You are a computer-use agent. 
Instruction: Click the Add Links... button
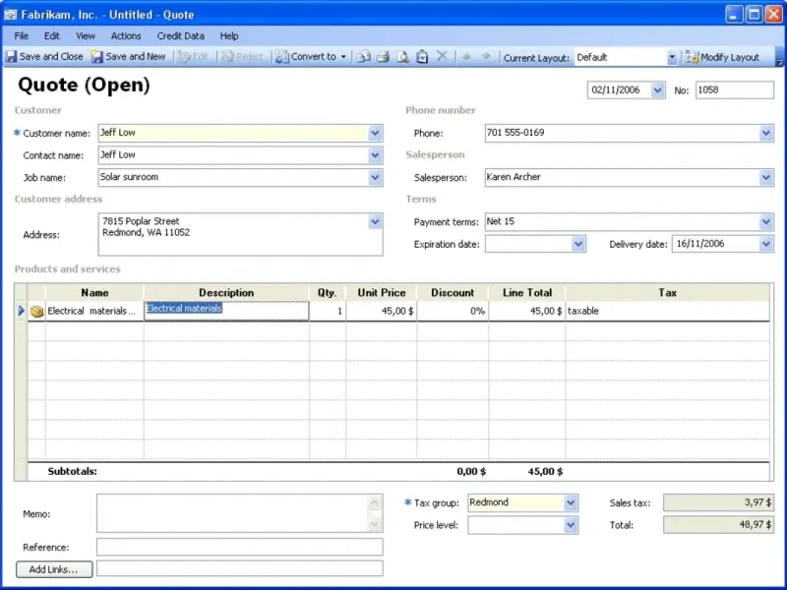pos(54,568)
